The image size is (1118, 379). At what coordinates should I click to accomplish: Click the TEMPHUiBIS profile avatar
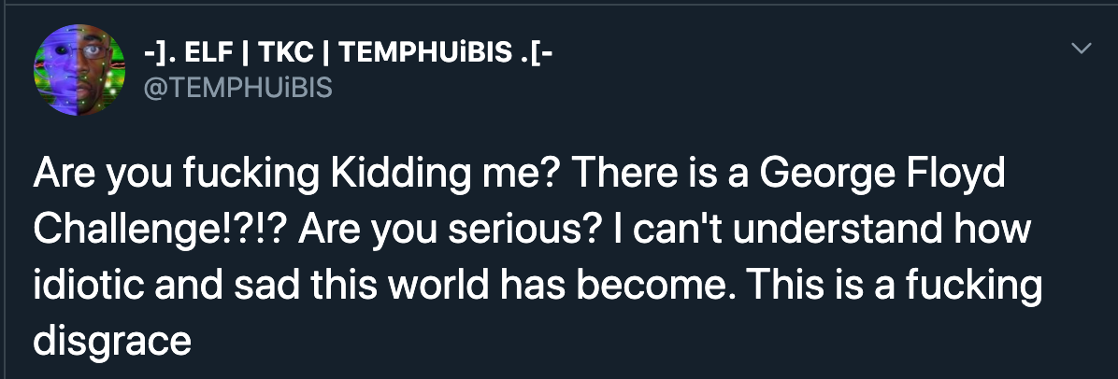pyautogui.click(x=79, y=68)
